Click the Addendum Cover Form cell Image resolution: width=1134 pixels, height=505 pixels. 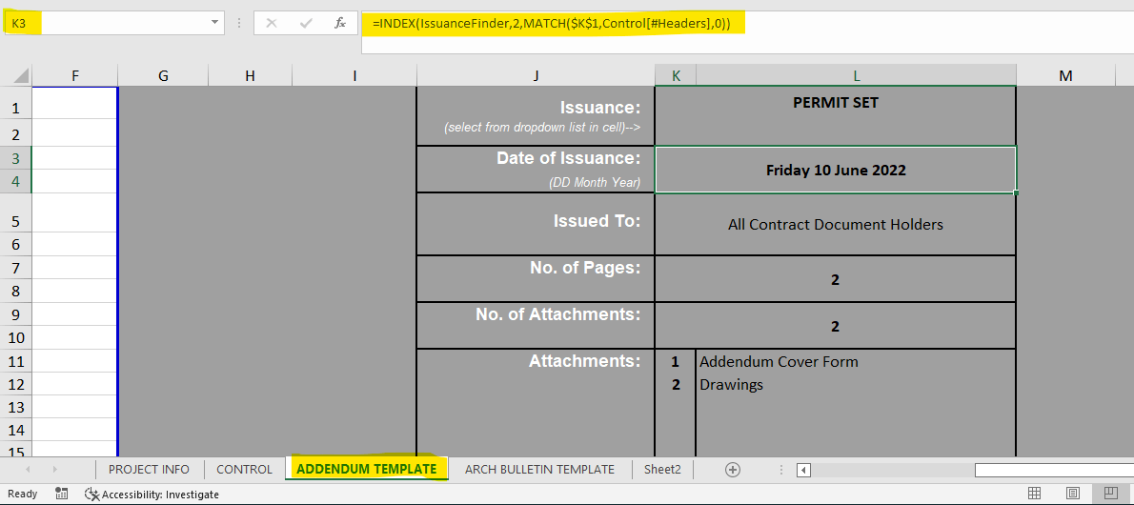tap(856, 361)
